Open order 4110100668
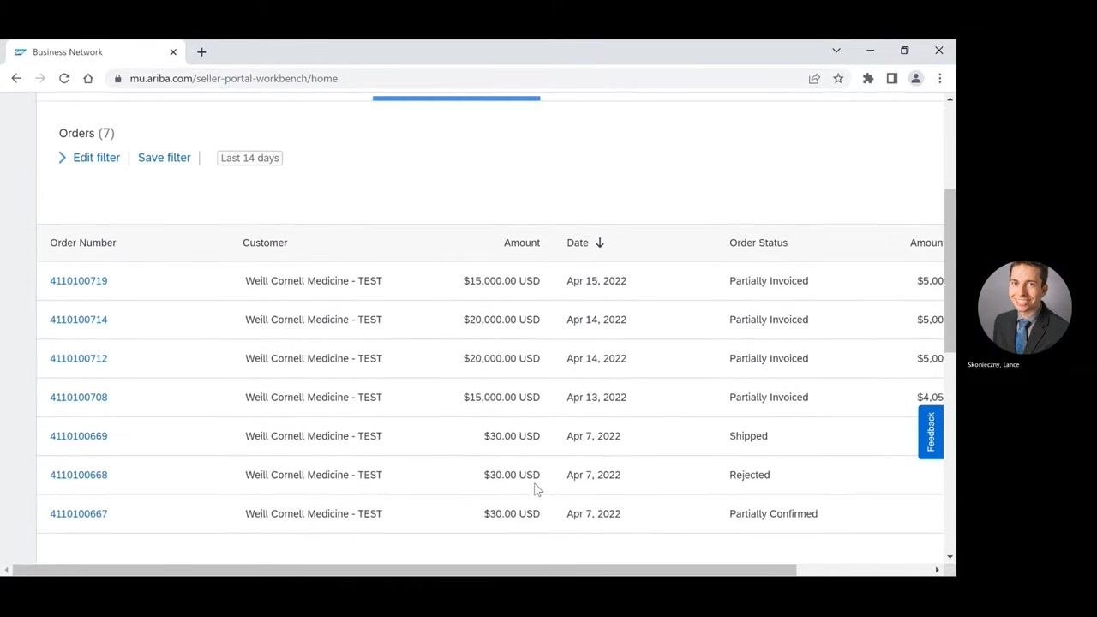This screenshot has width=1097, height=617. pos(79,475)
